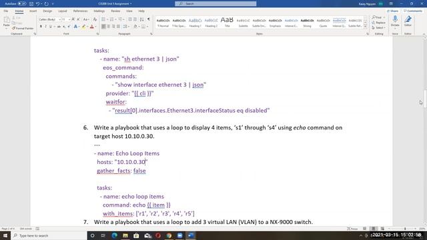Align text to the right

tap(113, 27)
